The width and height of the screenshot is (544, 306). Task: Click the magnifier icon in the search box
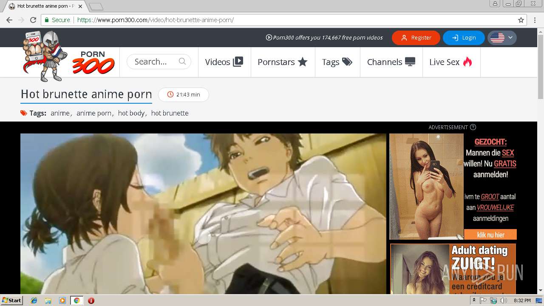coord(182,61)
